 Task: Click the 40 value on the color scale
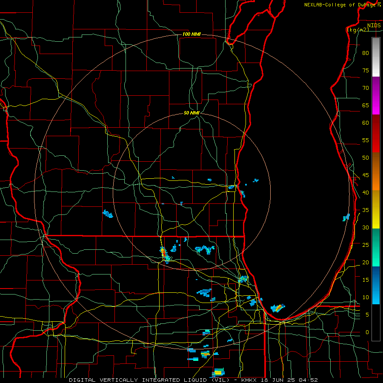pos(366,193)
